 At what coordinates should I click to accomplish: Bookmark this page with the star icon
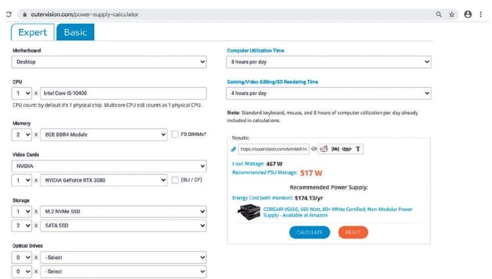point(452,14)
